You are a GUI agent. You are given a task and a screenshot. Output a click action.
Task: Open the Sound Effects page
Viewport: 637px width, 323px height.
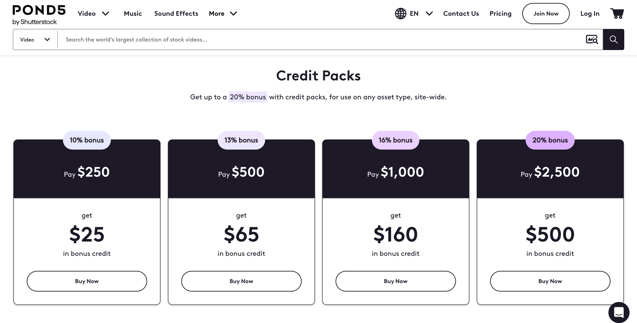176,13
